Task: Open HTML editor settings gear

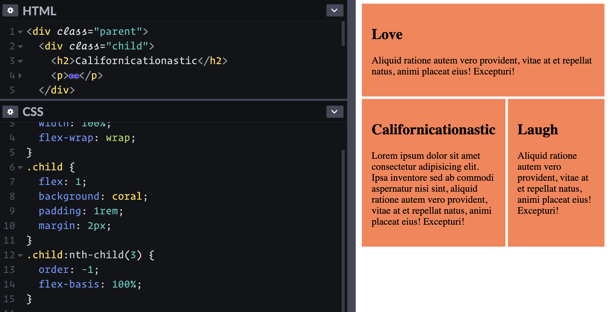Action: pyautogui.click(x=10, y=11)
